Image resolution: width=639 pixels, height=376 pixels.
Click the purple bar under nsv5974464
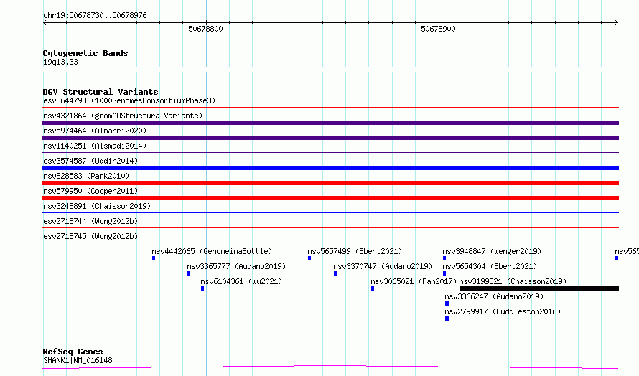[330, 138]
